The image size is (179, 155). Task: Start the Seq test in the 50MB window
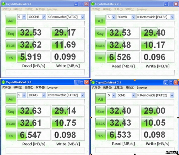click(x=100, y=111)
